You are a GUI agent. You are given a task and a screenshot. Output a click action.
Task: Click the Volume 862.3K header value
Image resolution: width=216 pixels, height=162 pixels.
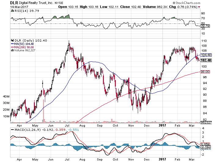pyautogui.click(x=155, y=7)
